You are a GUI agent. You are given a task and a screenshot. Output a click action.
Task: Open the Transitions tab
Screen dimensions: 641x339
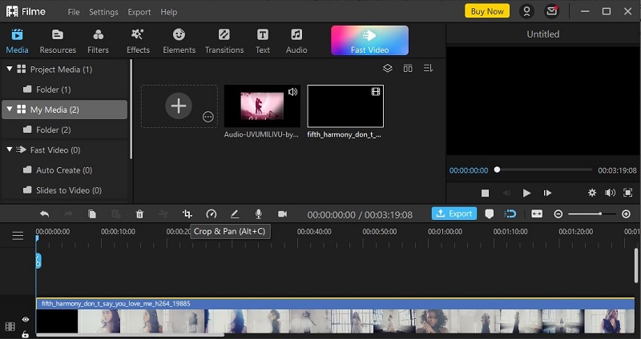click(224, 41)
